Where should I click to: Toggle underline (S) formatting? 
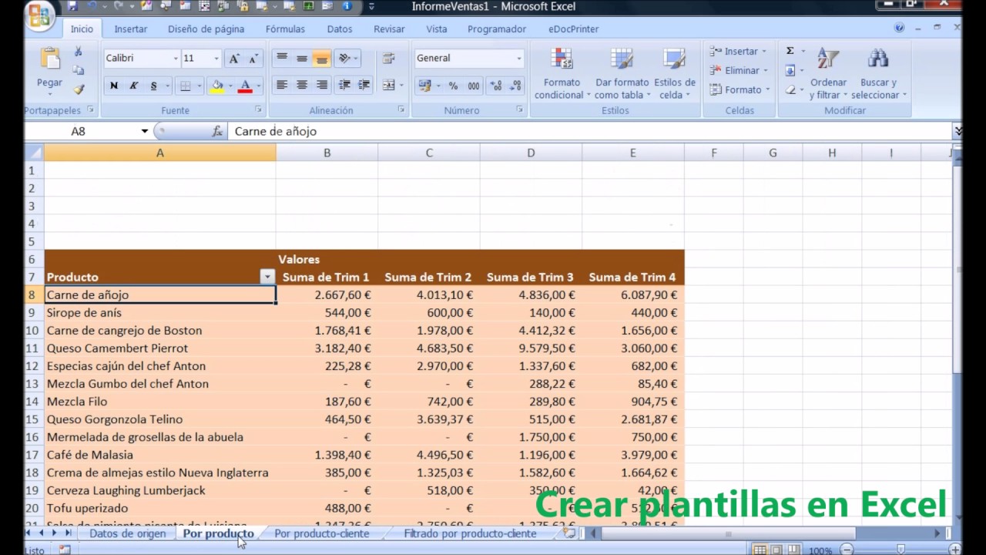153,86
